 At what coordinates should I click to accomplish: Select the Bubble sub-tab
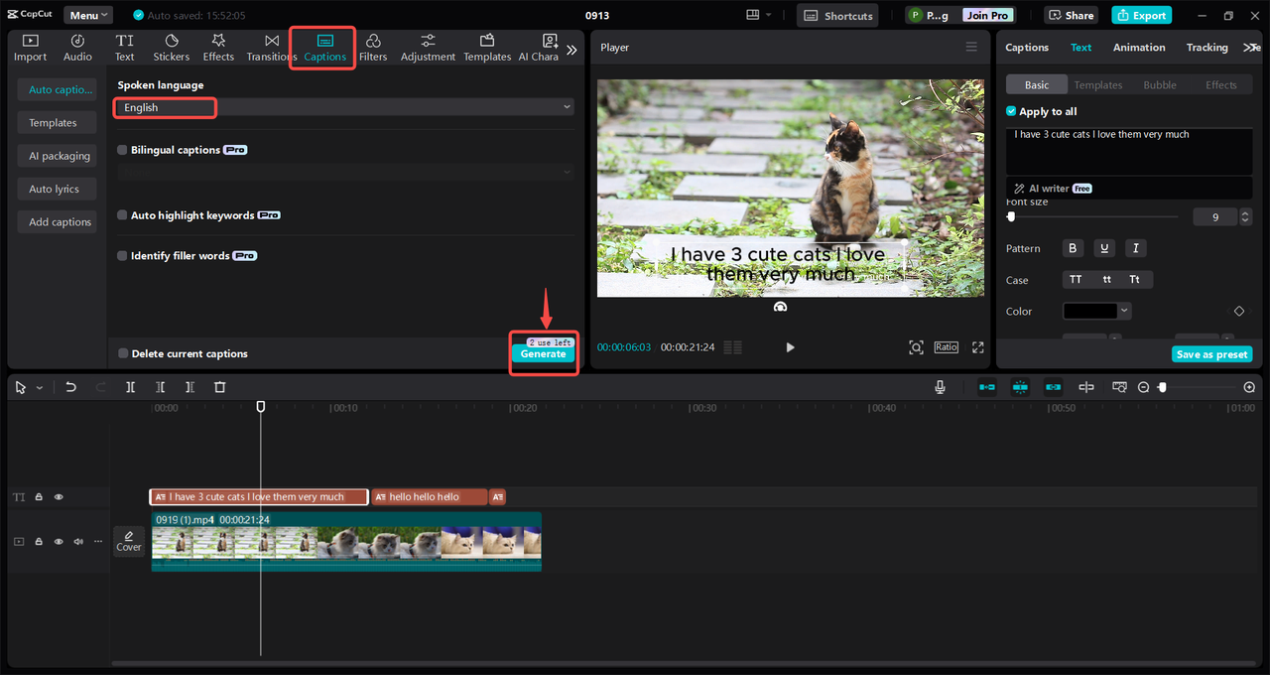[x=1160, y=85]
